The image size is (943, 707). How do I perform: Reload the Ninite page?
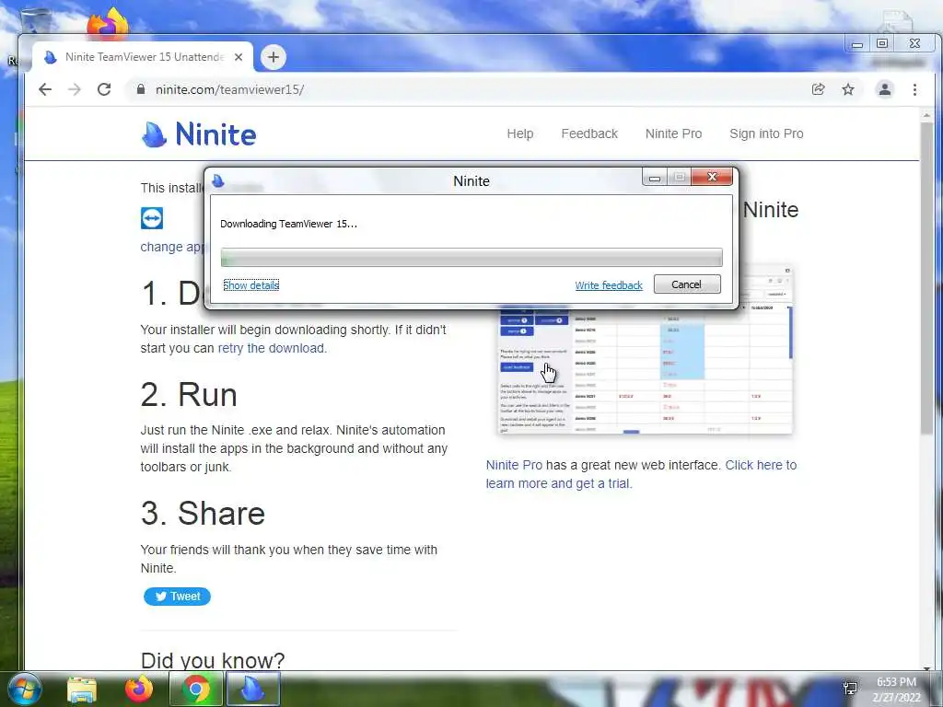[x=104, y=89]
